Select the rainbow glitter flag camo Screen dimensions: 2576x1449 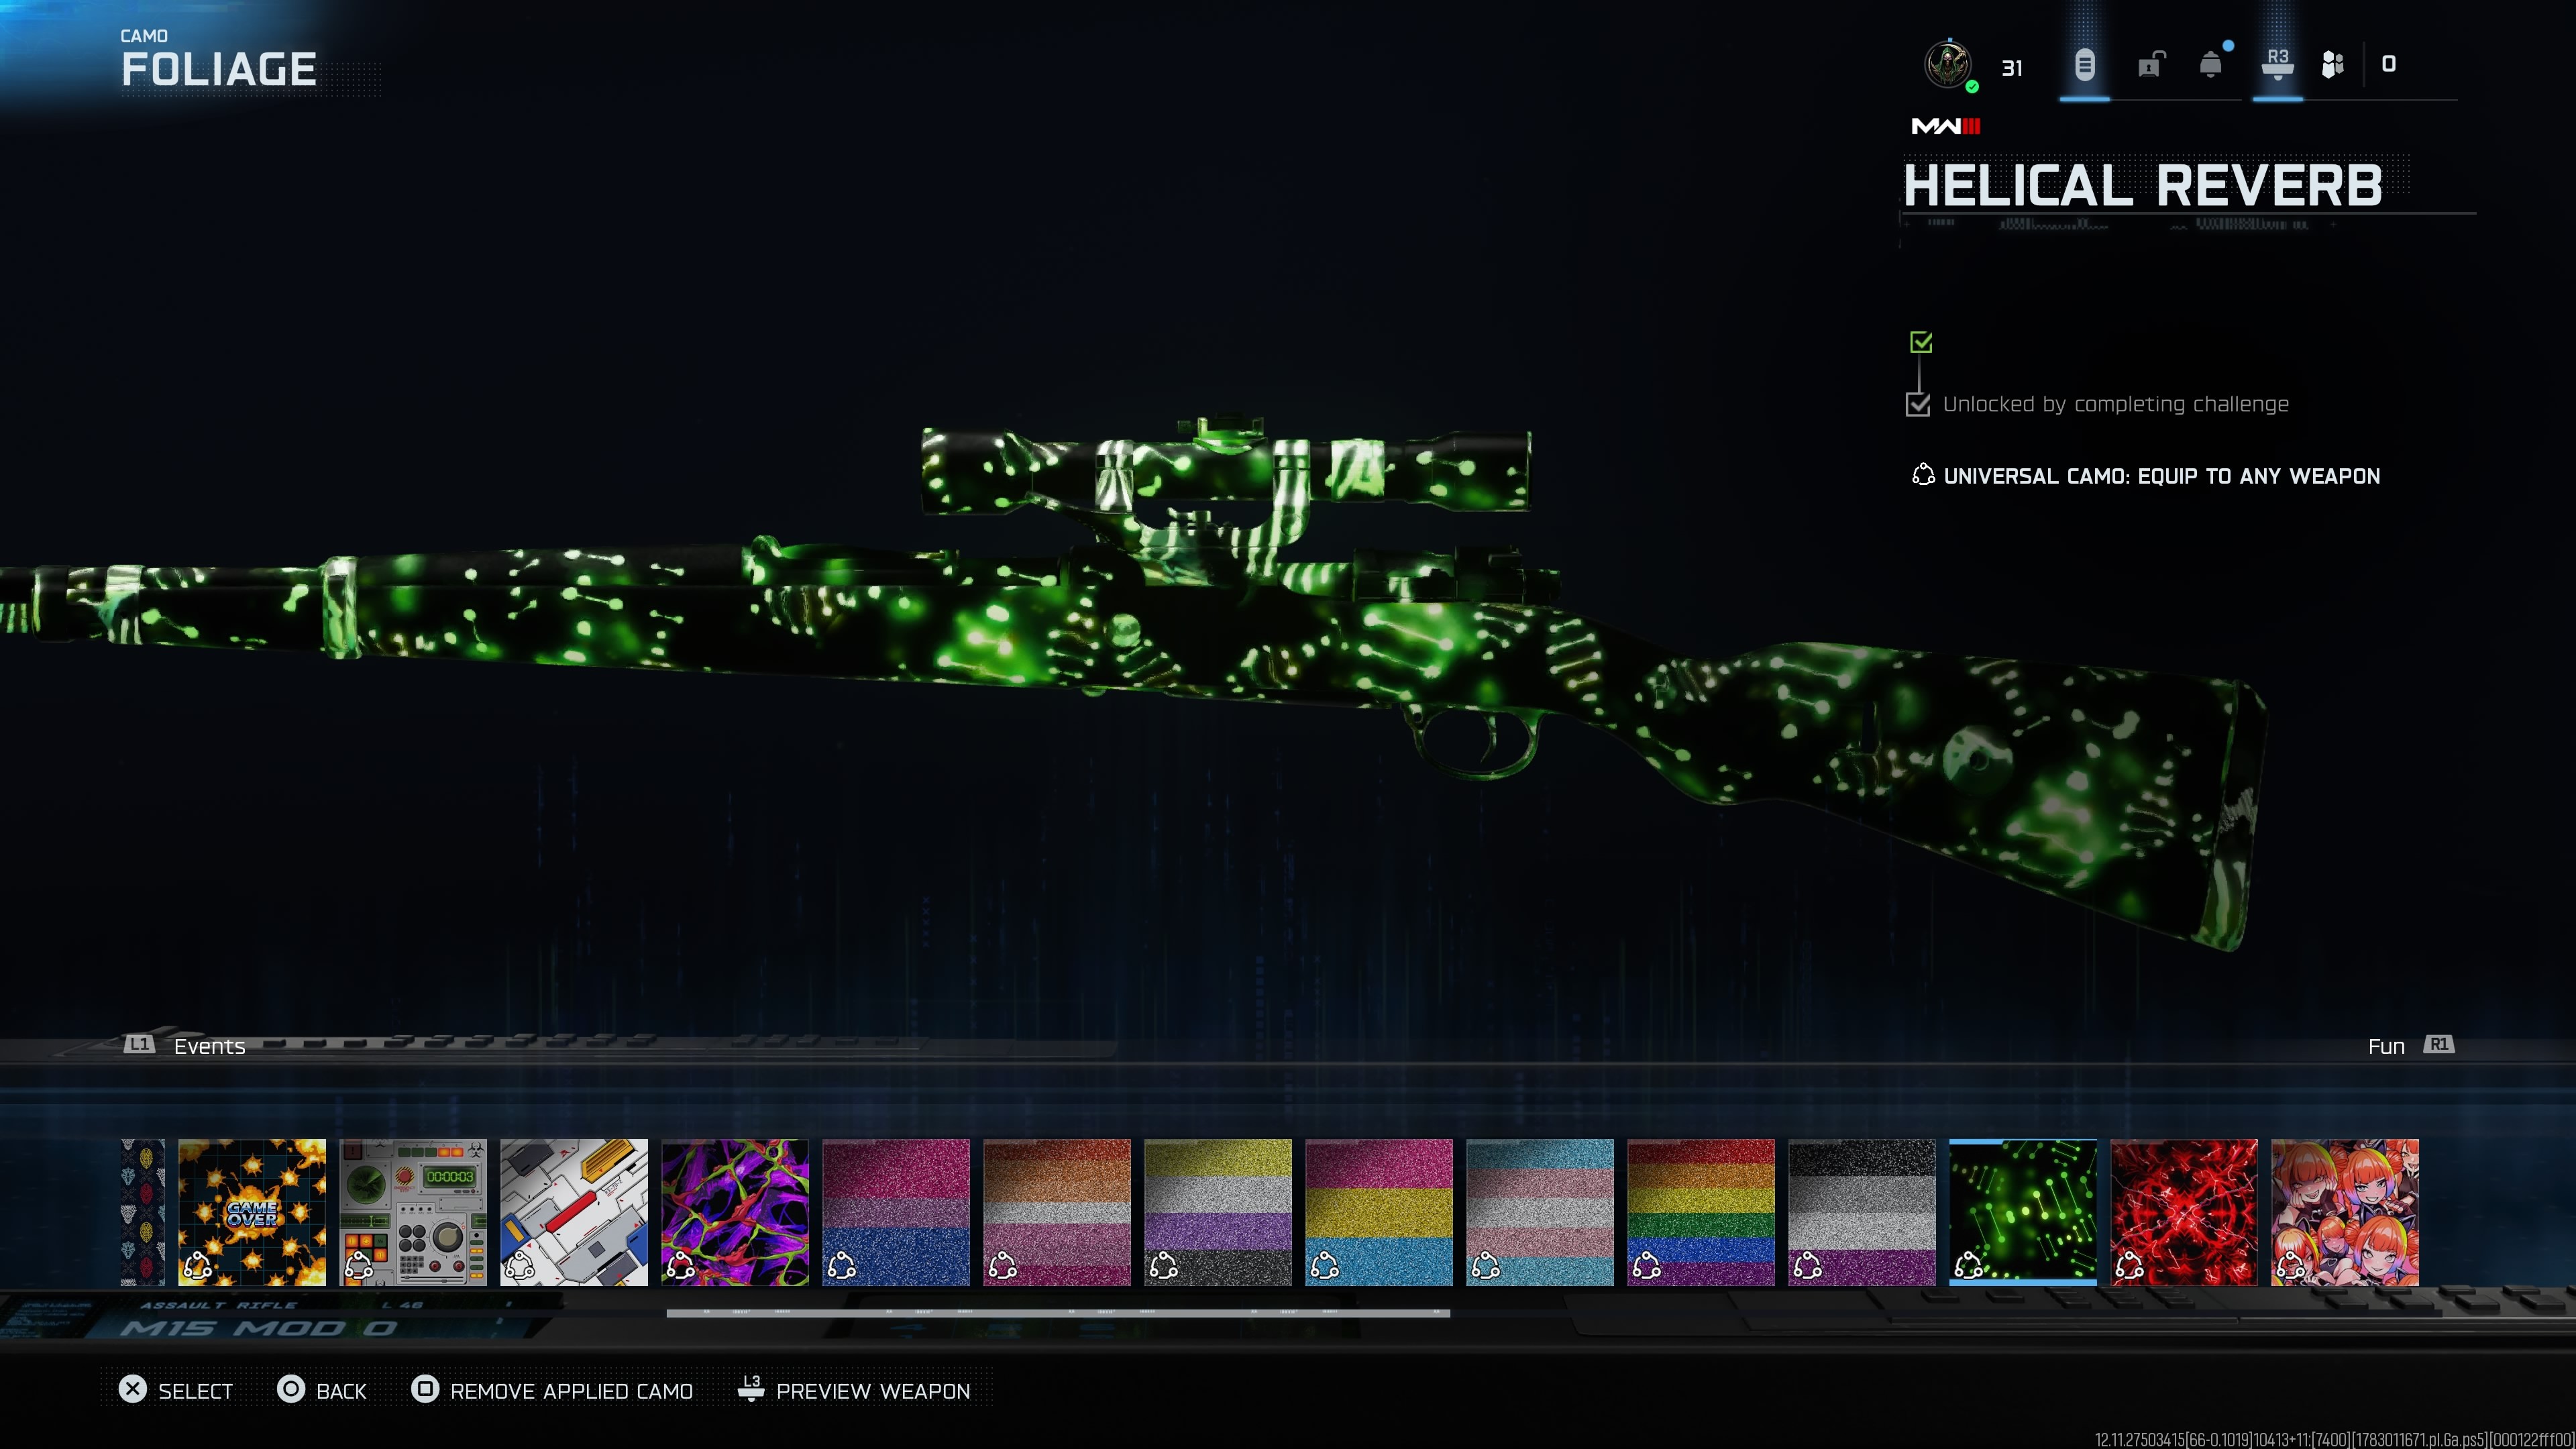[x=1701, y=1212]
